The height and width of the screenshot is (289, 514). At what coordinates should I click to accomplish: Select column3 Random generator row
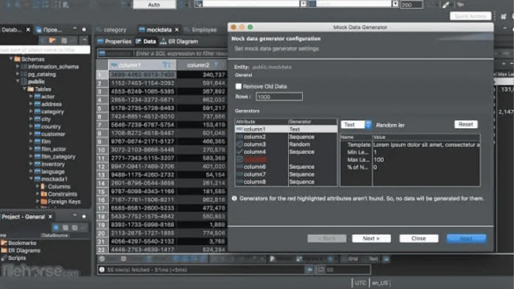click(x=286, y=144)
